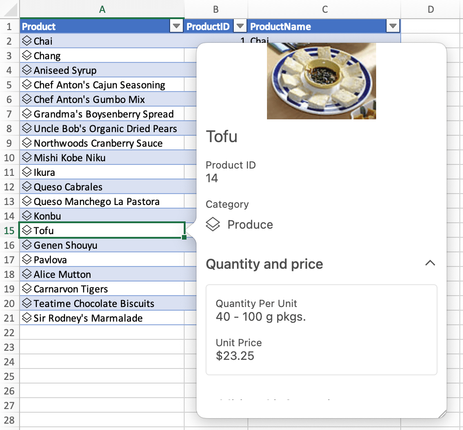Open the Product column filter dropdown
Screen dimensions: 463x430
tap(176, 26)
